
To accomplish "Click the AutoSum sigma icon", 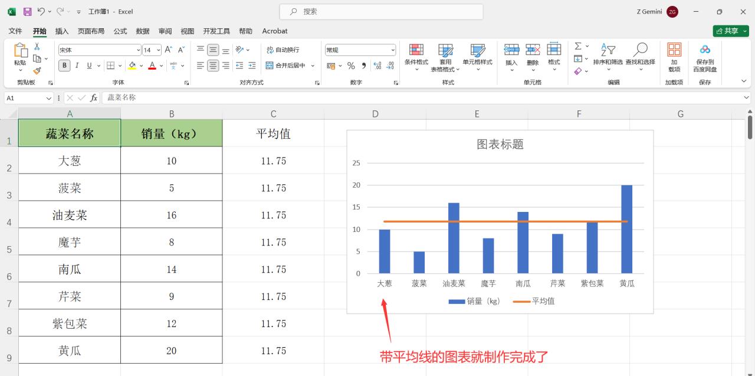I will tap(578, 46).
